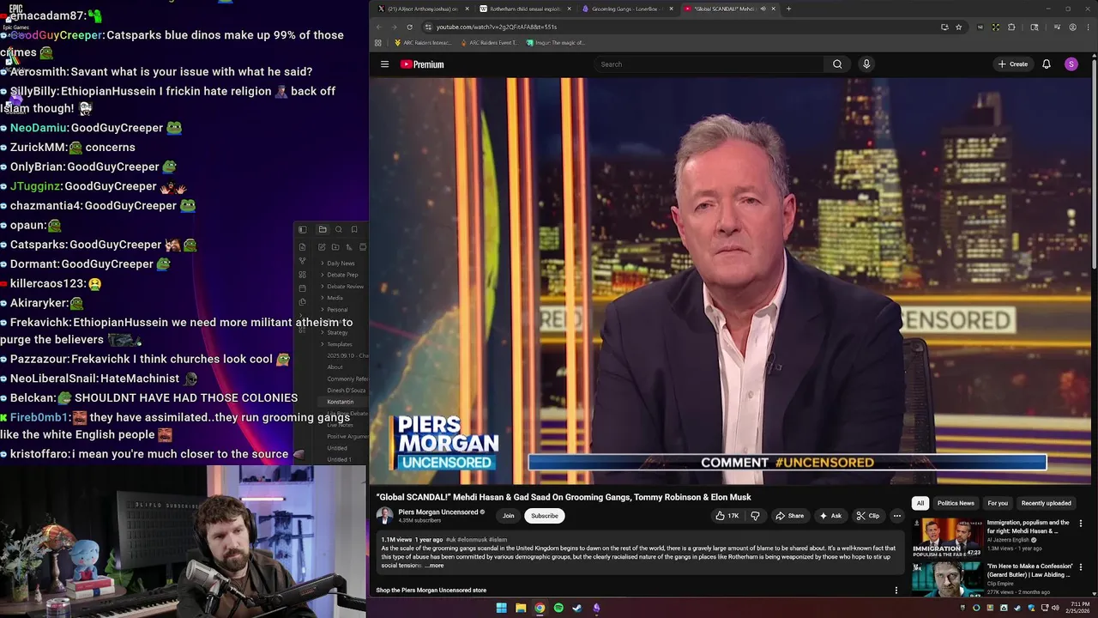The width and height of the screenshot is (1098, 618).
Task: Open Gerard Butler confession video thumbnail
Action: point(947,579)
